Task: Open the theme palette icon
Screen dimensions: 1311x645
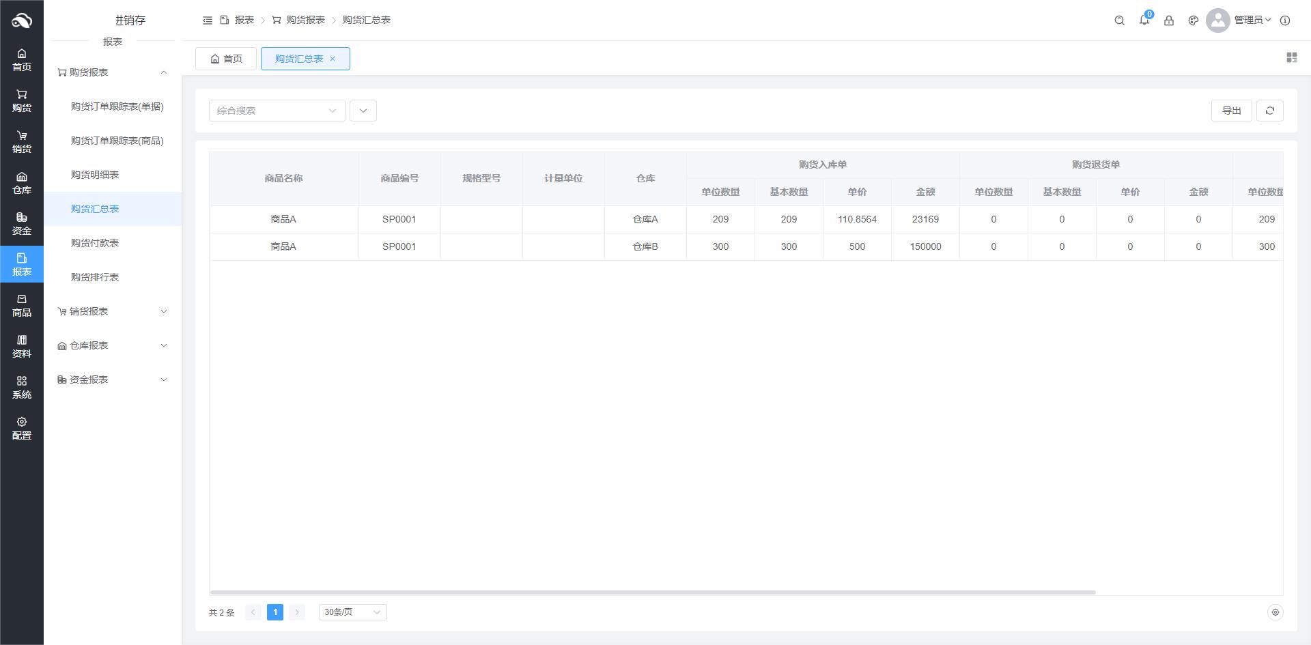Action: pos(1193,20)
